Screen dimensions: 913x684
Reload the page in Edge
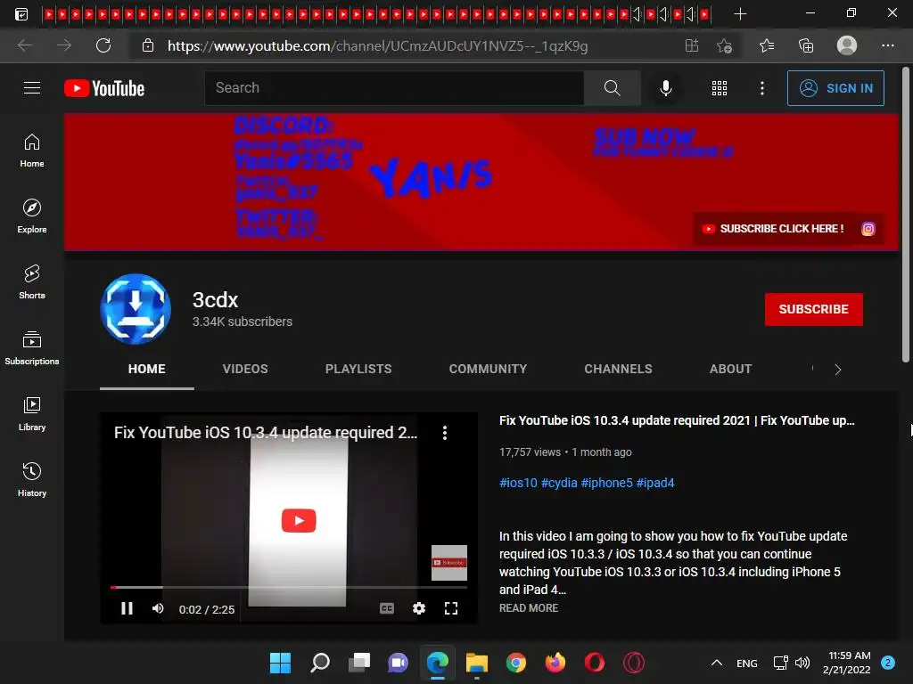pos(103,45)
